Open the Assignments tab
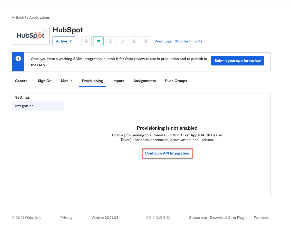Screen dimensions: 293x243 tap(144, 81)
